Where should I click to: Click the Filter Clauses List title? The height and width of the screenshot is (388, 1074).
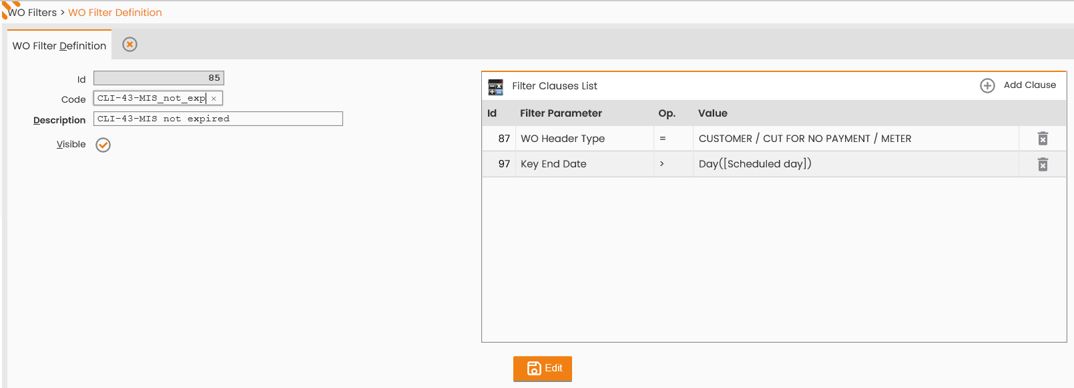click(x=555, y=86)
